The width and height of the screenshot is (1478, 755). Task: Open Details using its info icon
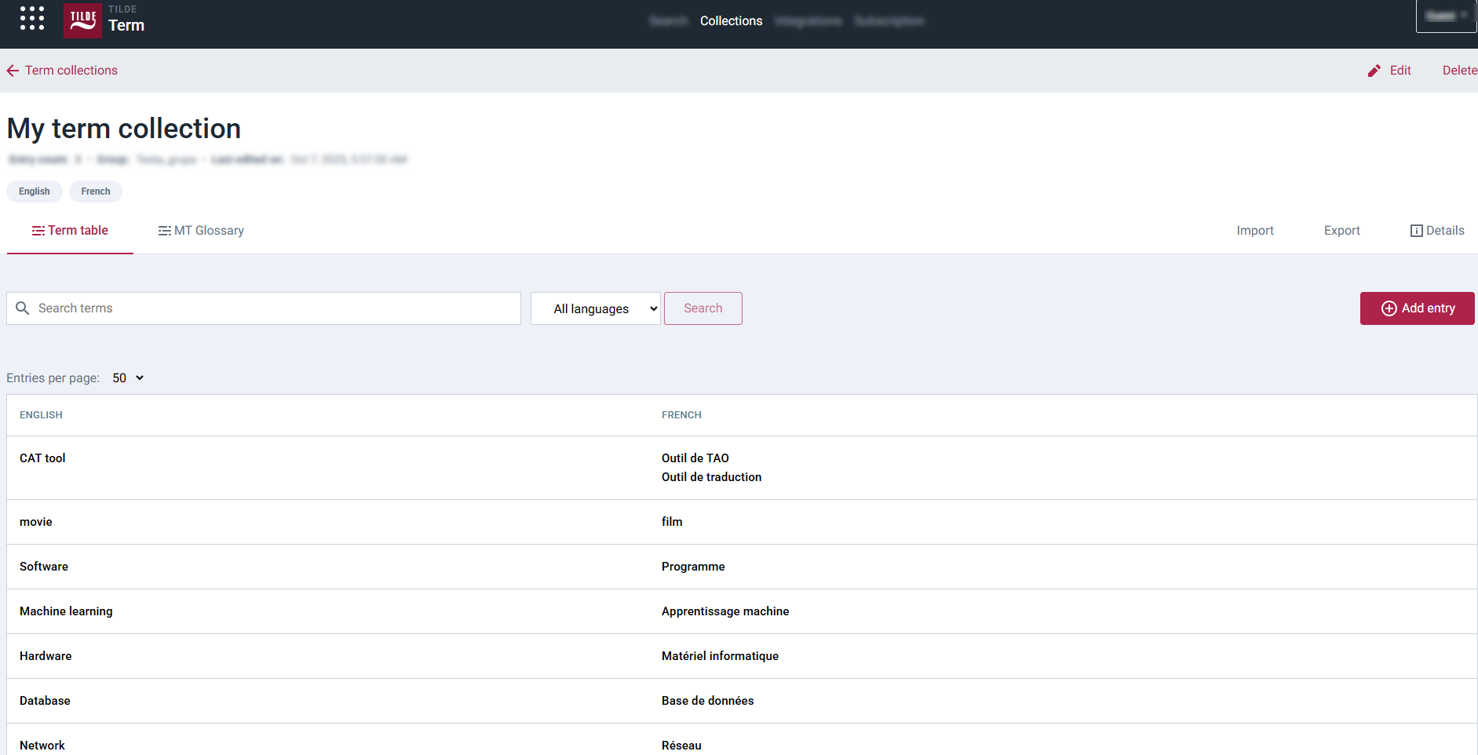pos(1416,231)
